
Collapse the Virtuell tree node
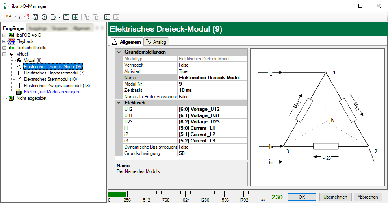pos(4,54)
